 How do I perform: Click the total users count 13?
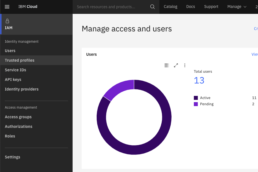pyautogui.click(x=199, y=81)
